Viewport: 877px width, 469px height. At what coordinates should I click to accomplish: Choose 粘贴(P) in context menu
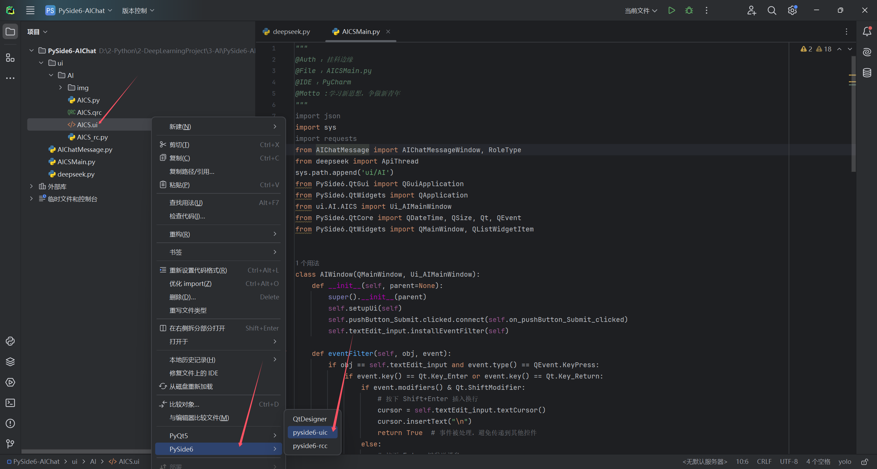click(x=219, y=185)
